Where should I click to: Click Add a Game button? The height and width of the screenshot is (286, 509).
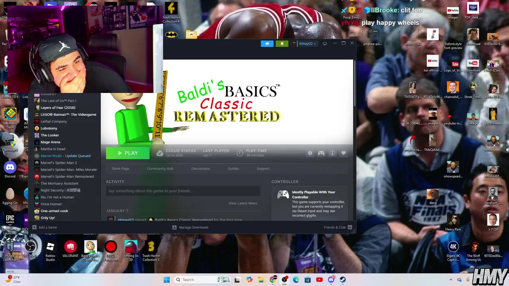[x=45, y=227]
